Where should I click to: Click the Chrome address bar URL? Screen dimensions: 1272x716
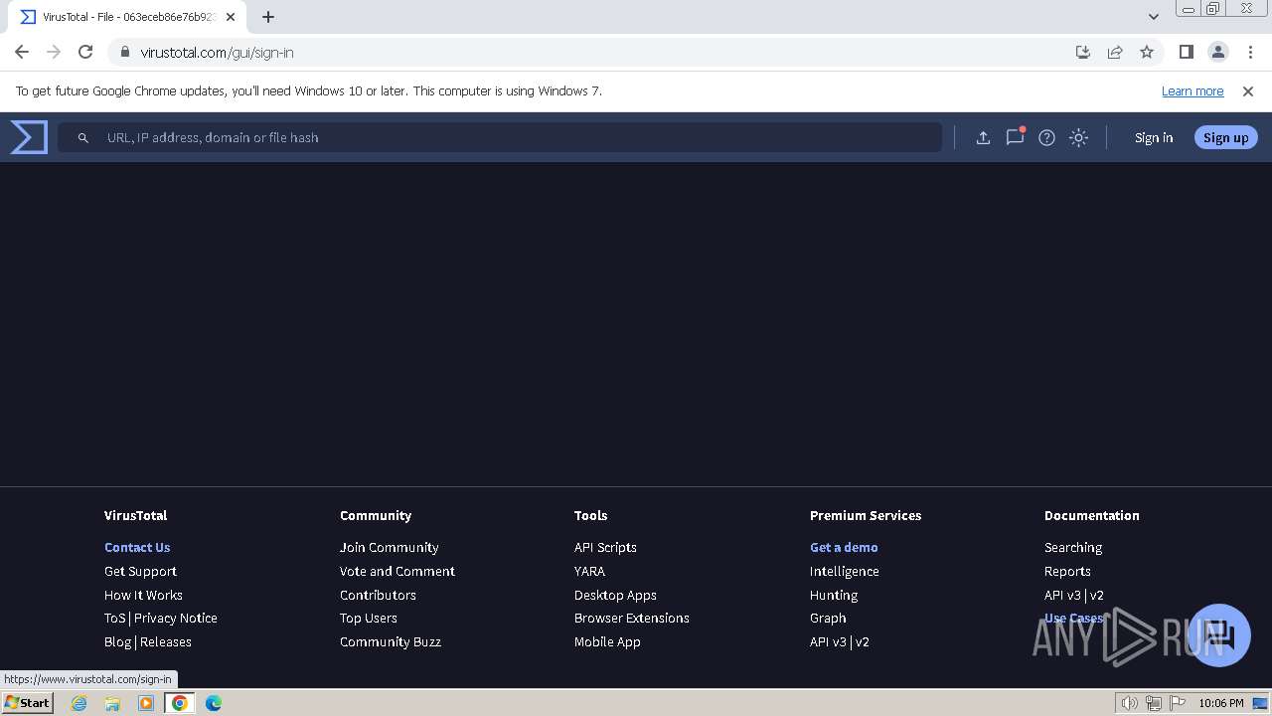pyautogui.click(x=217, y=53)
